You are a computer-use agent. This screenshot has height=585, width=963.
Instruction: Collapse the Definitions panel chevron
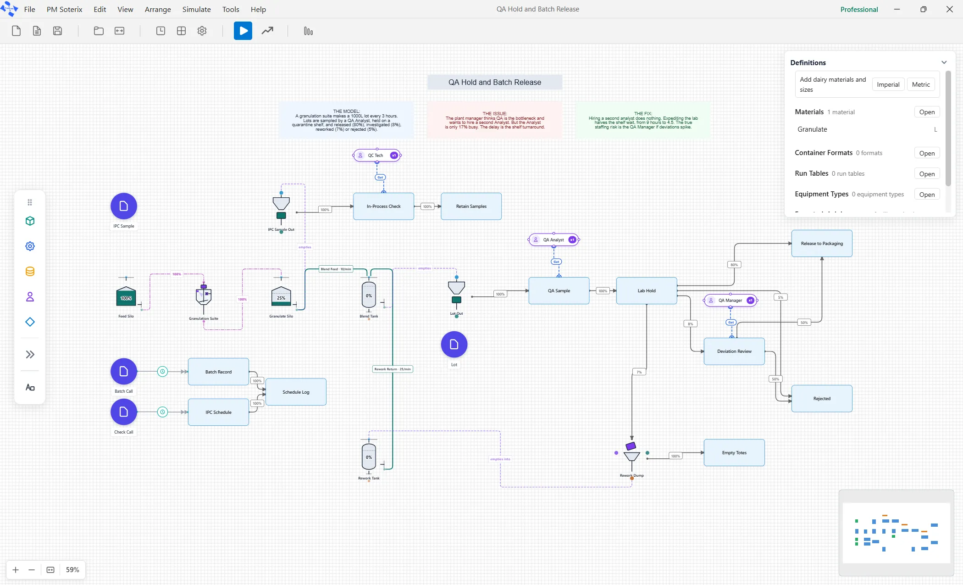coord(944,62)
